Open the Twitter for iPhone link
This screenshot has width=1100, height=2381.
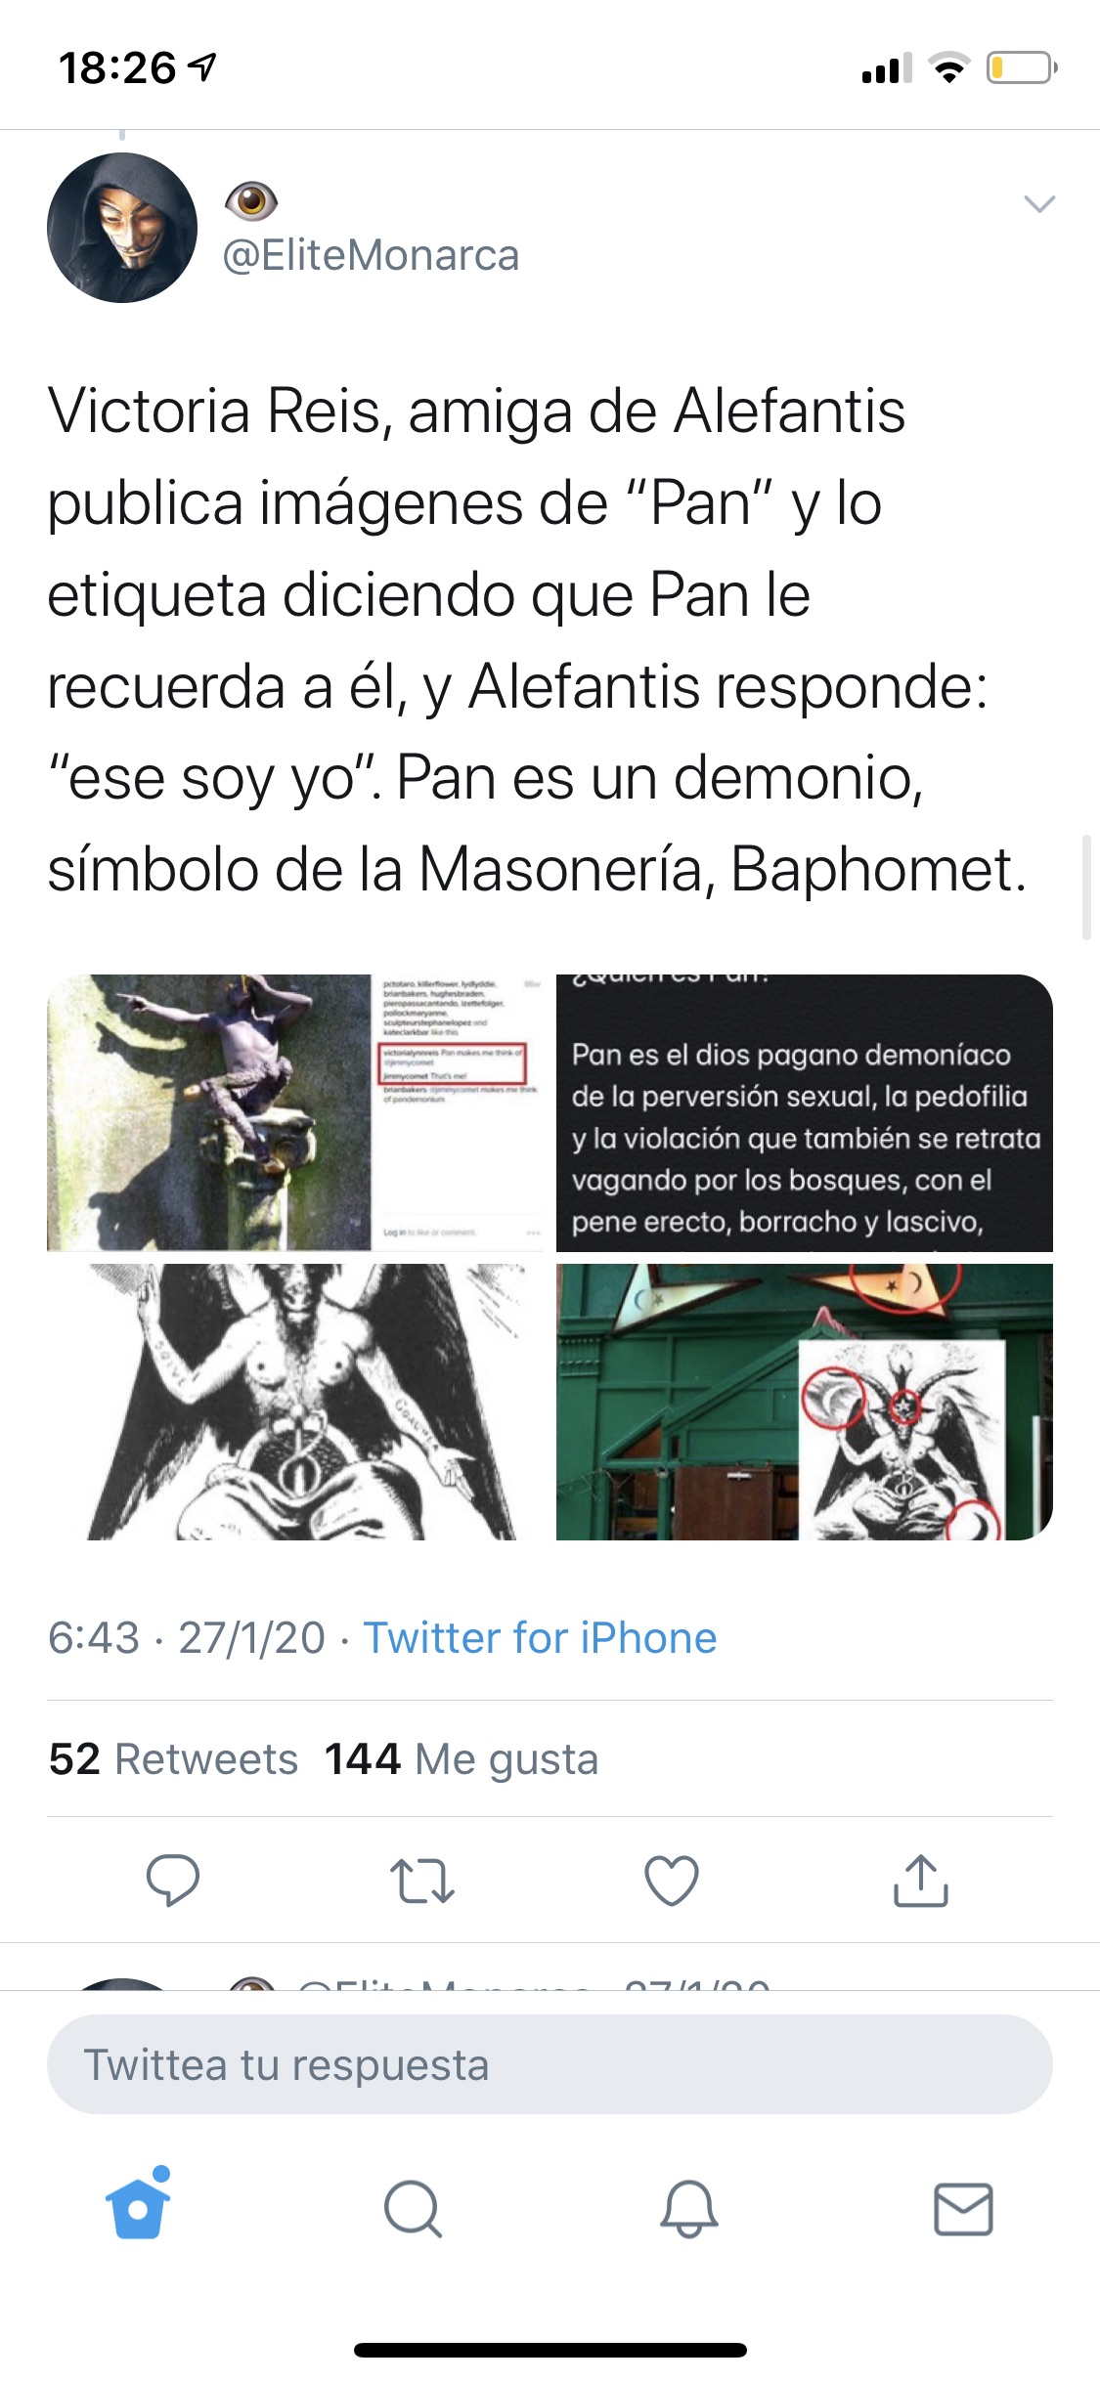click(540, 1637)
